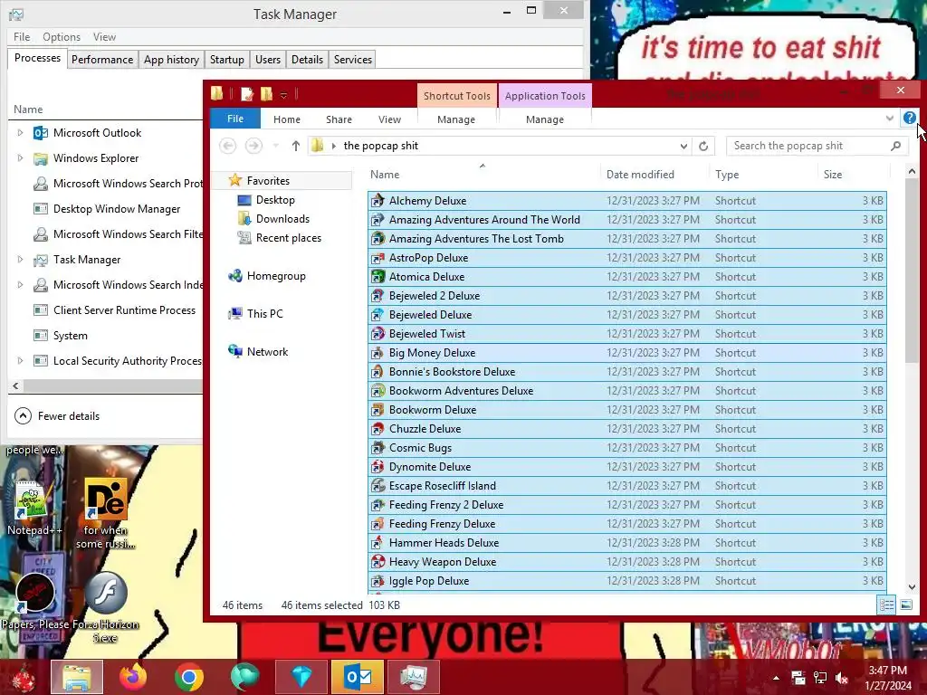The width and height of the screenshot is (927, 695).
Task: Click scroll down arrow in file list
Action: 912,586
